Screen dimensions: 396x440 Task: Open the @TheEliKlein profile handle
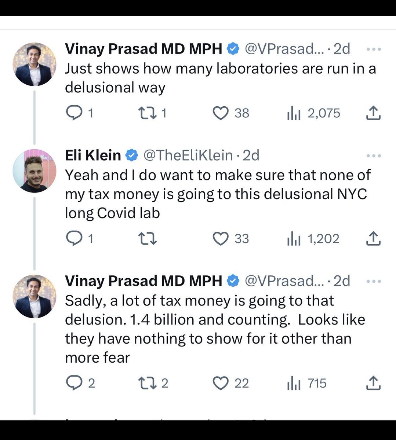click(x=188, y=155)
